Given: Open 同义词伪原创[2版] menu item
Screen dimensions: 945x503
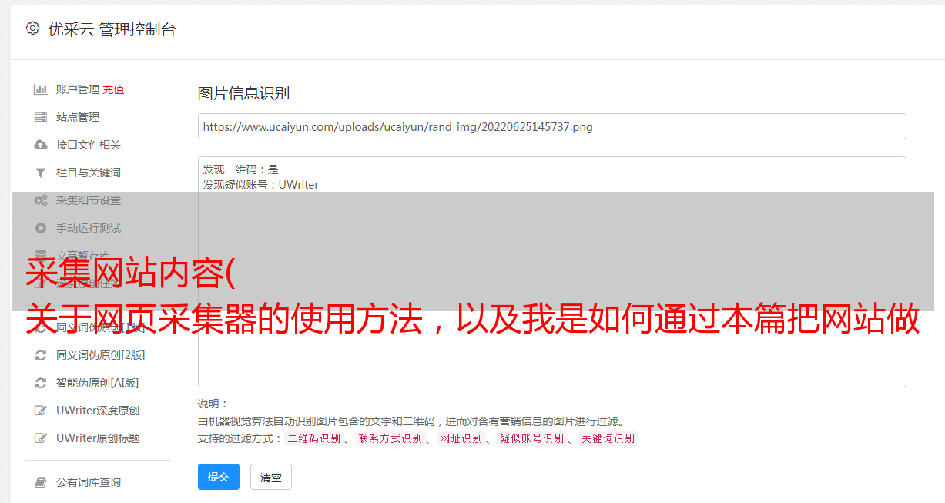Looking at the screenshot, I should click(x=100, y=355).
